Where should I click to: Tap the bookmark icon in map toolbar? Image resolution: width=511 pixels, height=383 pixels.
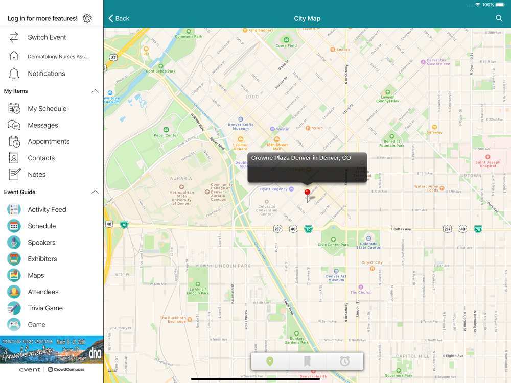(x=307, y=361)
